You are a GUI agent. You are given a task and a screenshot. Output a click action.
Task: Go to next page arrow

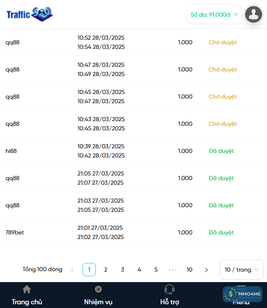206,270
